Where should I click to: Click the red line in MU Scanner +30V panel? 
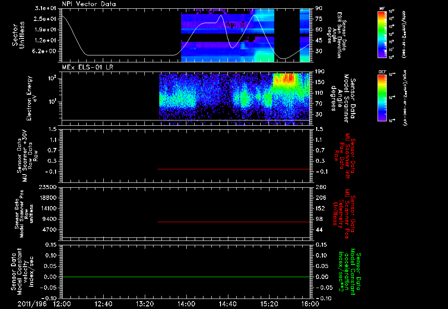[x=234, y=169]
